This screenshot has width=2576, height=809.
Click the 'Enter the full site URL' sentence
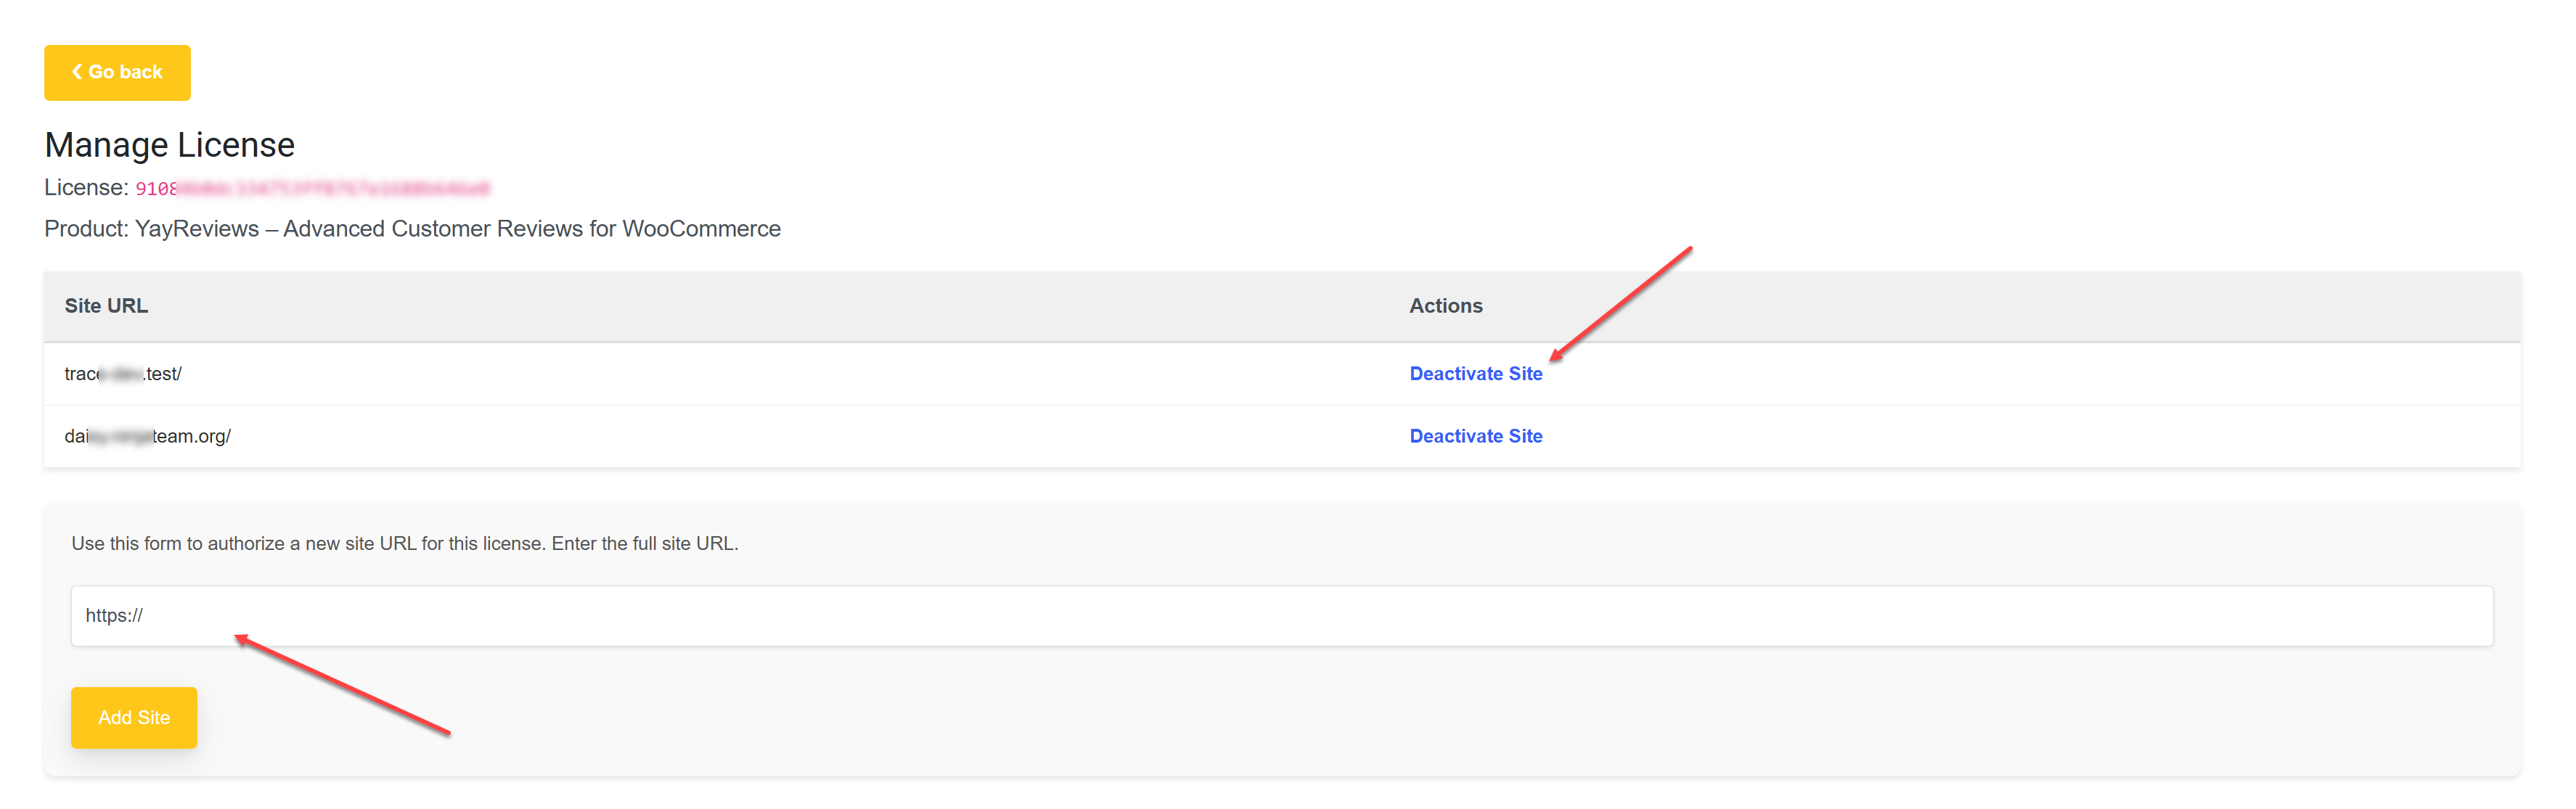644,543
